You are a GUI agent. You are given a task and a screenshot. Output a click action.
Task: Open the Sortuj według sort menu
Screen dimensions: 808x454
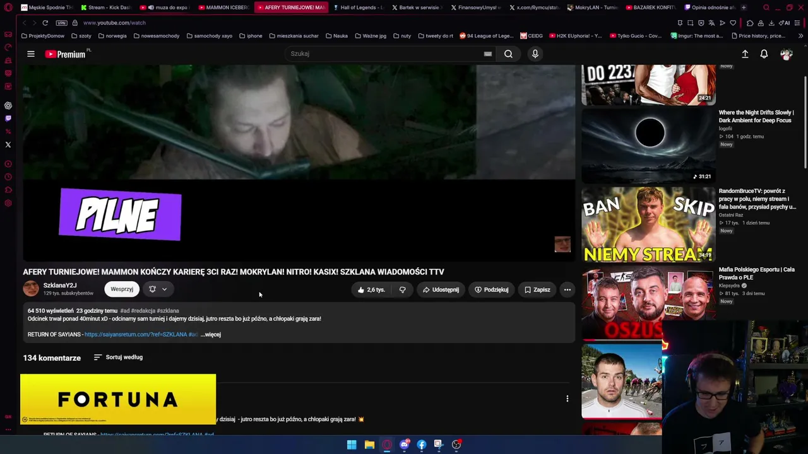tap(118, 358)
